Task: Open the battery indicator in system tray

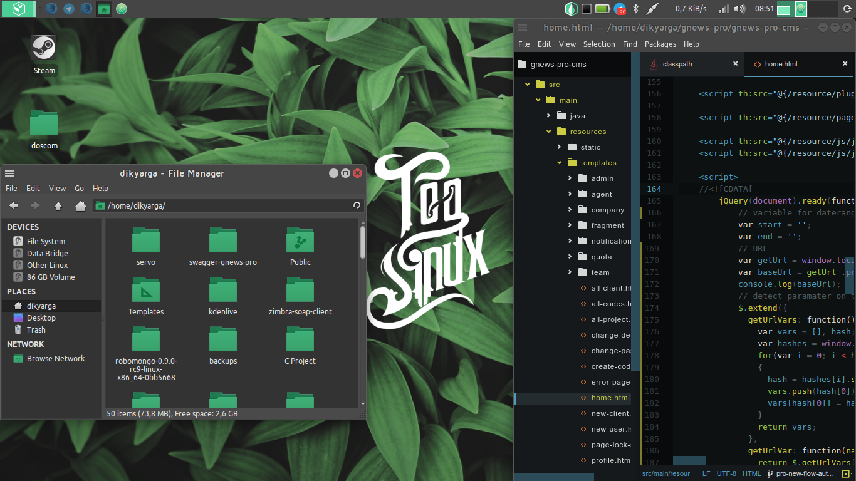Action: pyautogui.click(x=603, y=9)
